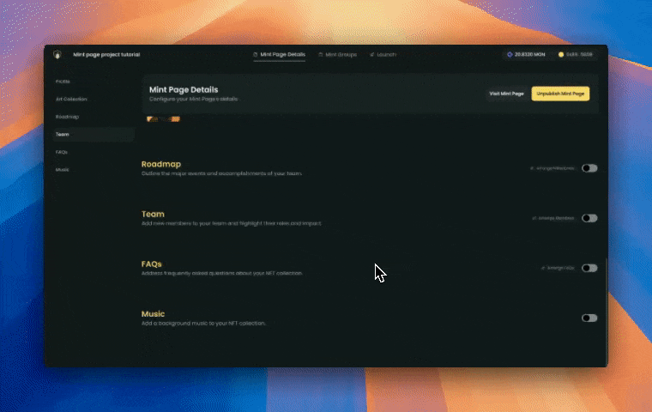Switch to the Mint Groups tab
The width and height of the screenshot is (652, 412).
(x=338, y=55)
